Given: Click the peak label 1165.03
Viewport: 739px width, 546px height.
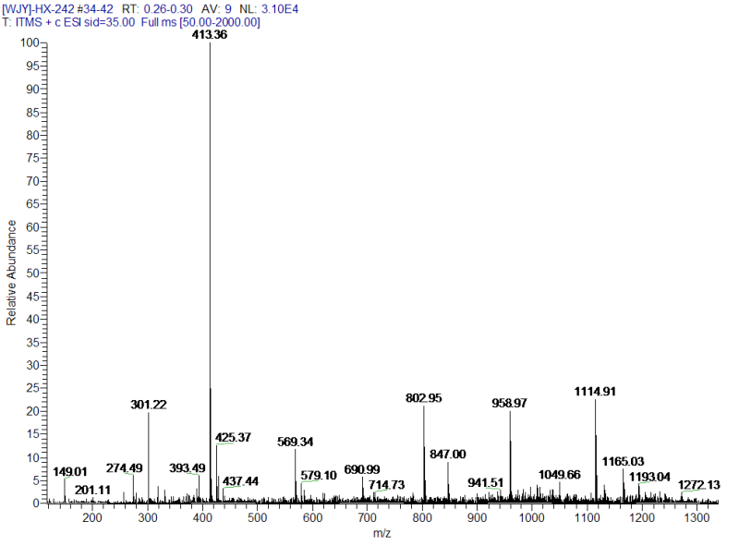Looking at the screenshot, I should click(x=623, y=461).
